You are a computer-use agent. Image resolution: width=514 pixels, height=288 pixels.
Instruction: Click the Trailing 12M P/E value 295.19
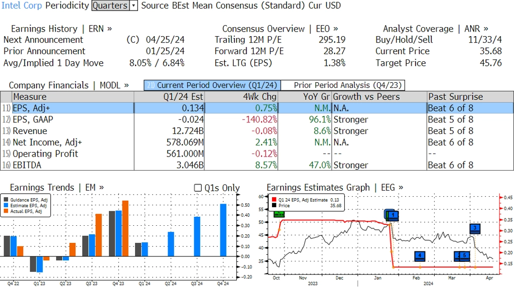tap(332, 40)
